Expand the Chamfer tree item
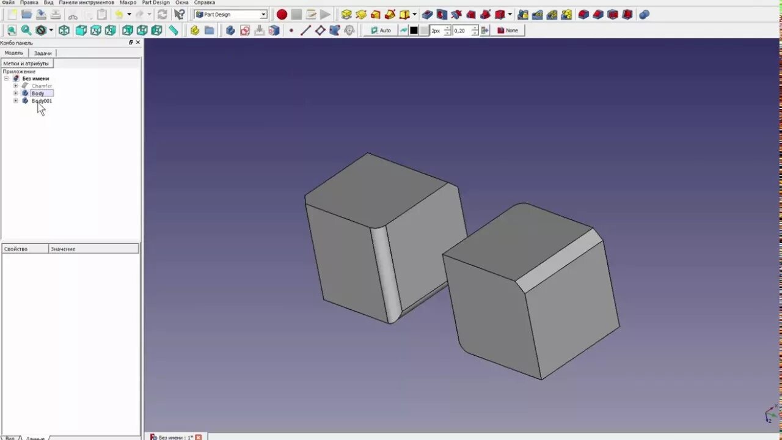Image resolution: width=782 pixels, height=440 pixels. [16, 86]
